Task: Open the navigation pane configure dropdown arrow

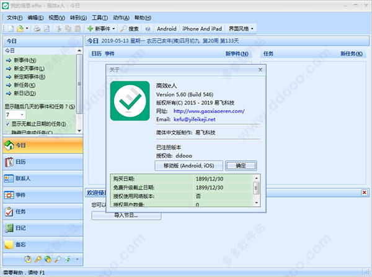Action: tap(77, 260)
